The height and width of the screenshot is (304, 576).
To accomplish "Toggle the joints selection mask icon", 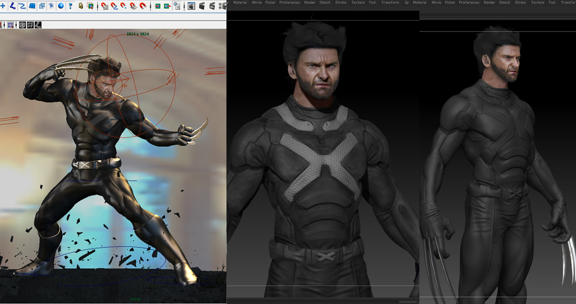I will click(x=13, y=6).
